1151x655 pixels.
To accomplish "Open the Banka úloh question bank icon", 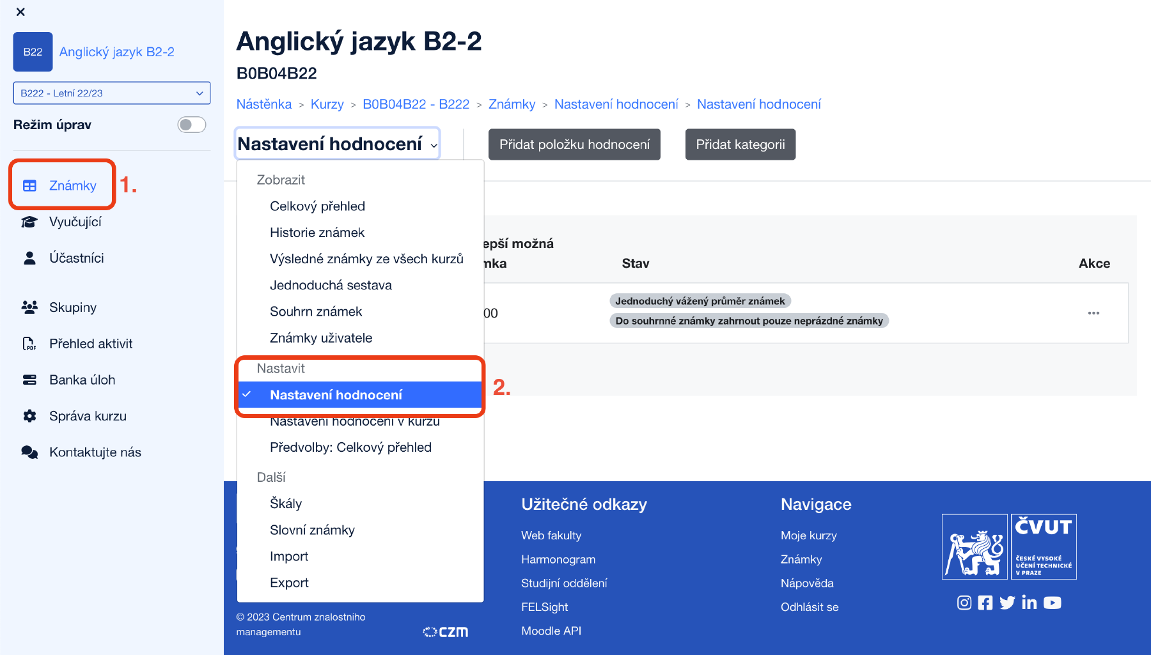I will (30, 379).
